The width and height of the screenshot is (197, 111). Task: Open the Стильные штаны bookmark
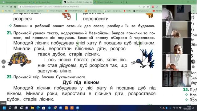(142, 11)
